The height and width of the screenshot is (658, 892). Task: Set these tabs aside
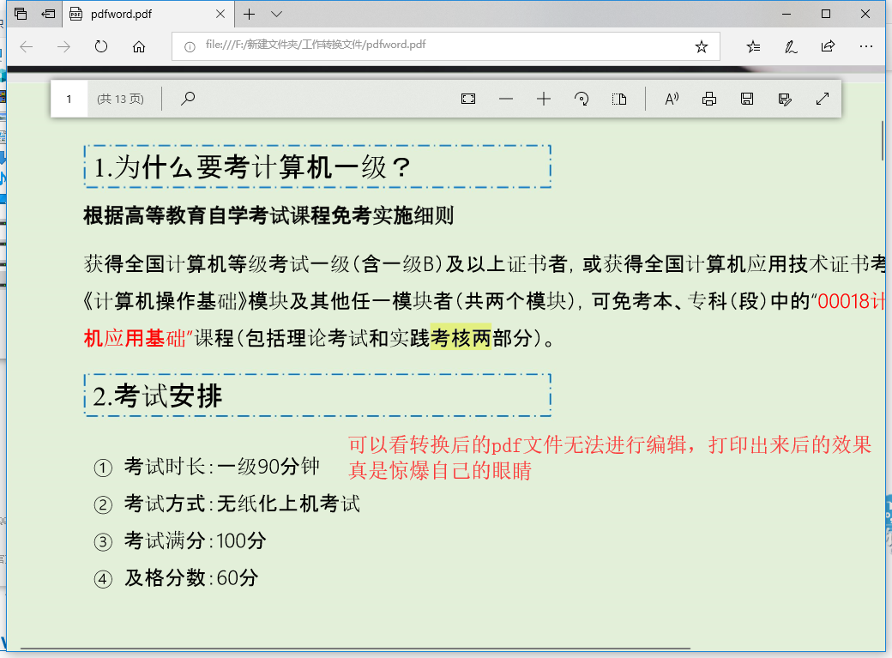[48, 14]
